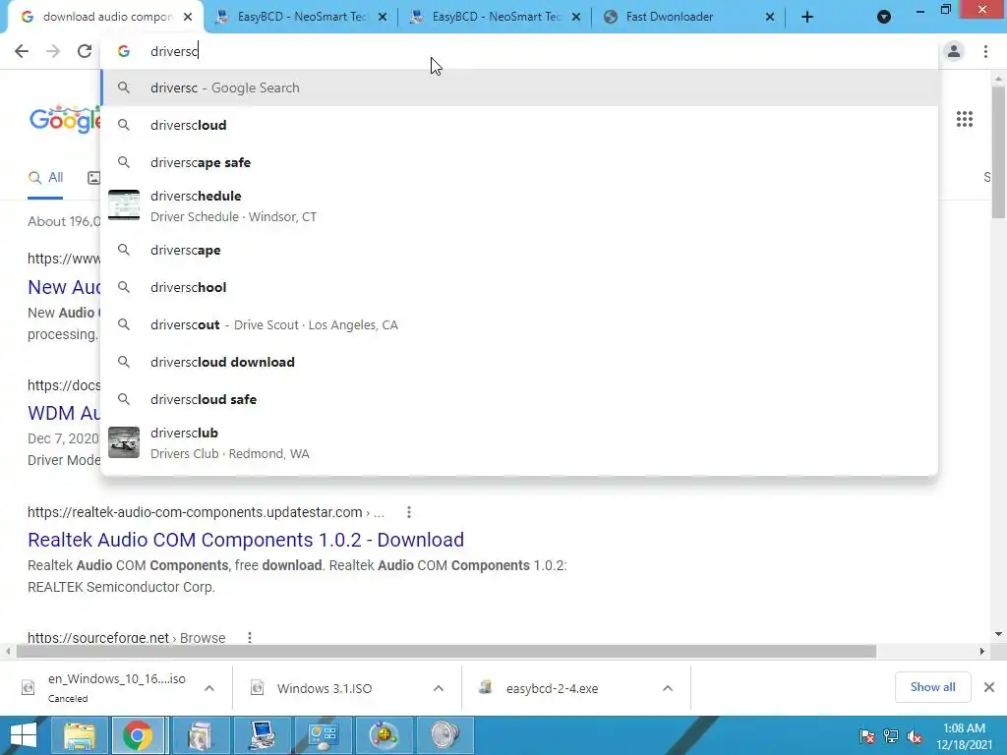Open the tab search dropdown arrow

tap(884, 17)
